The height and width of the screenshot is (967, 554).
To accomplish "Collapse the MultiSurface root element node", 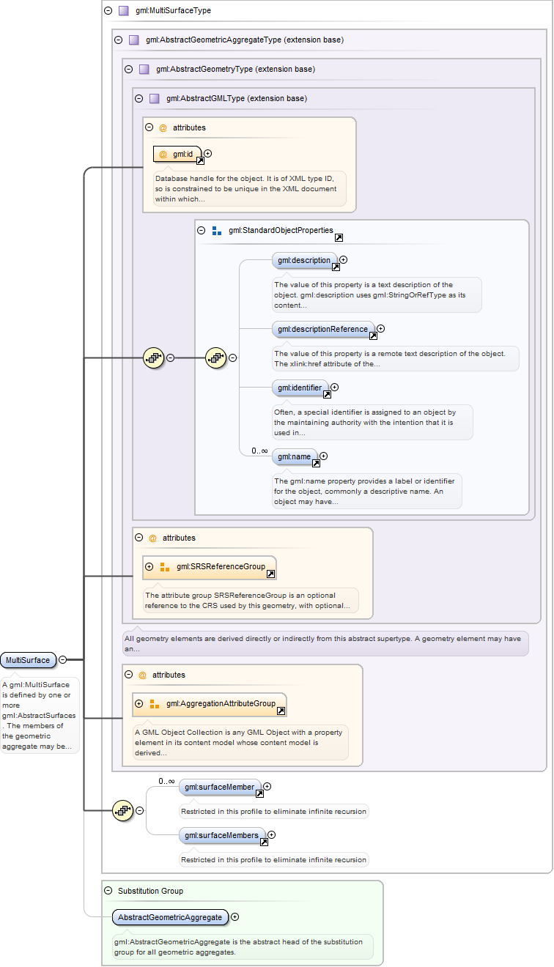I will coord(62,660).
